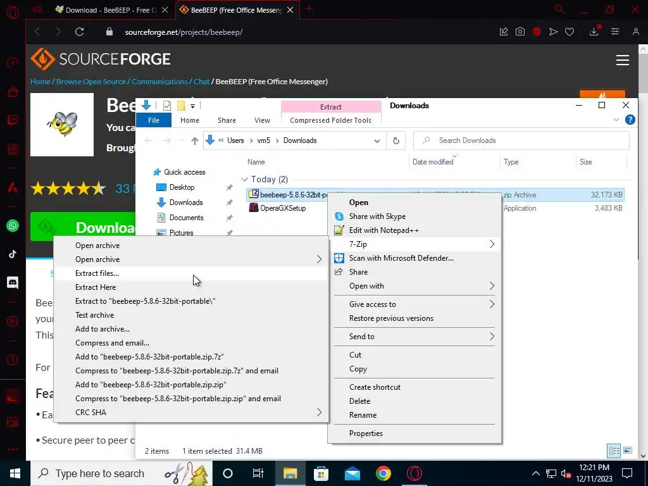This screenshot has width=648, height=486.
Task: Open quick access toolbar dropdown arrow
Action: (x=192, y=106)
